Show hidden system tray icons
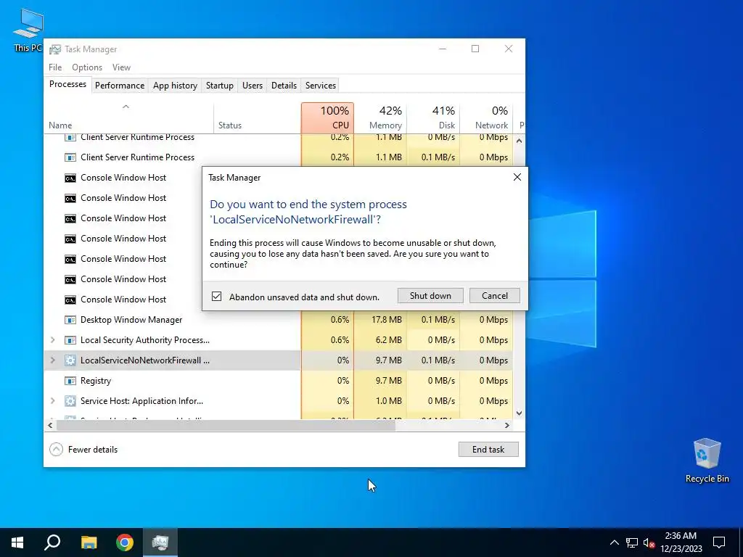743x557 pixels. pyautogui.click(x=614, y=542)
